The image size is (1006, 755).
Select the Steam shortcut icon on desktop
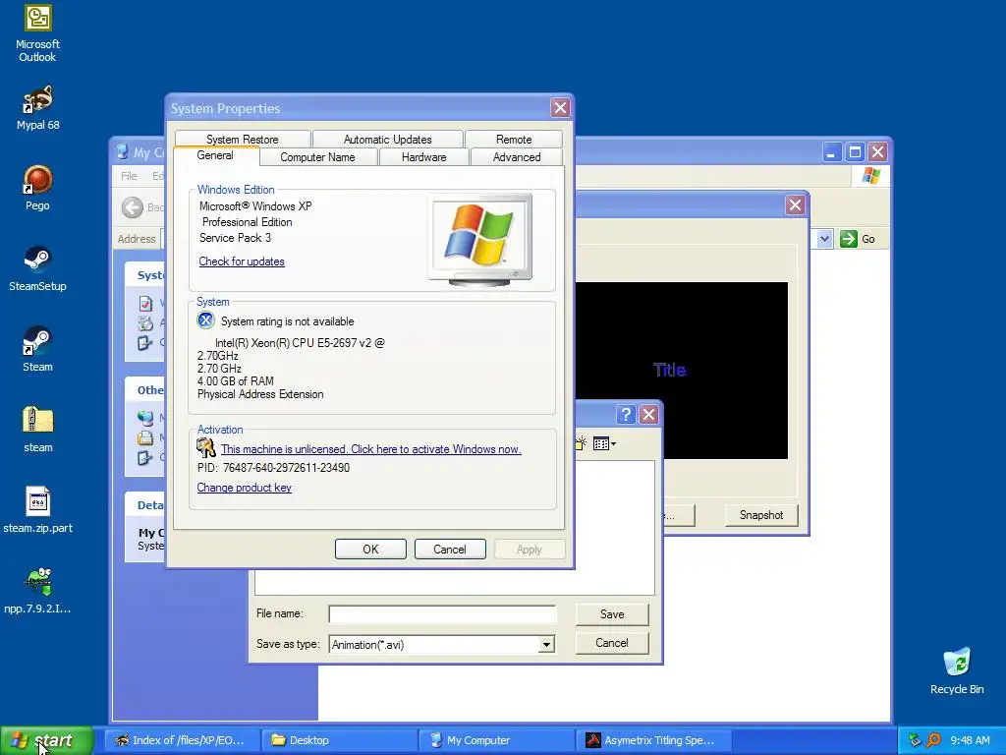(x=37, y=349)
